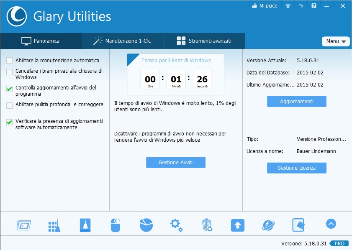Click the Versione Attuale 5.18.0.31 value
The height and width of the screenshot is (250, 352).
click(x=308, y=61)
